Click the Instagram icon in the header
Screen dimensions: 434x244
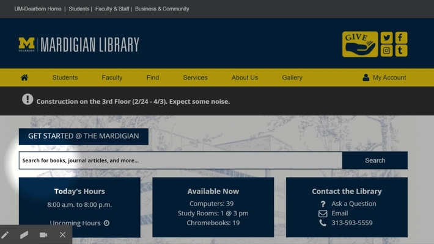[386, 51]
